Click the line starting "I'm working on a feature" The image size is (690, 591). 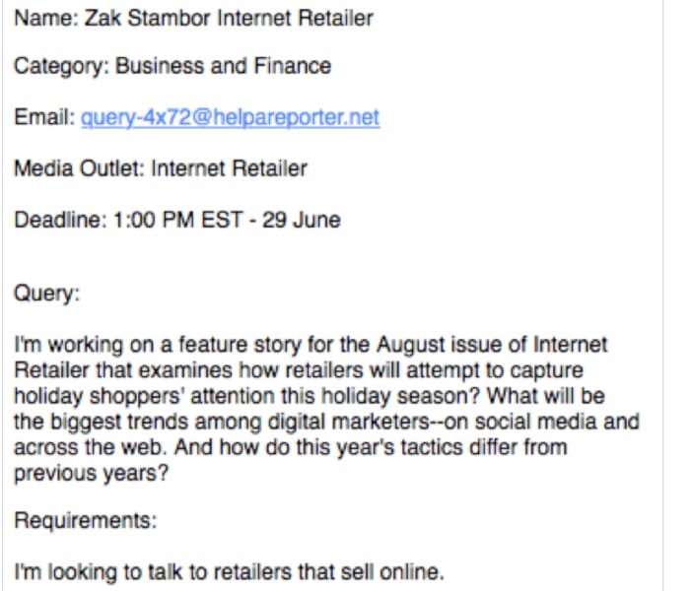click(310, 345)
